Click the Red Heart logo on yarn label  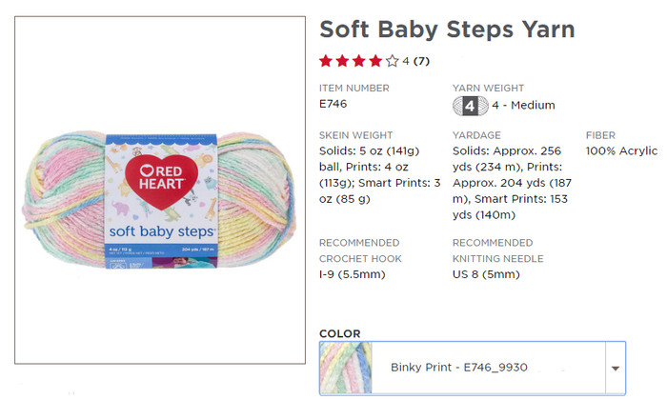tap(161, 181)
